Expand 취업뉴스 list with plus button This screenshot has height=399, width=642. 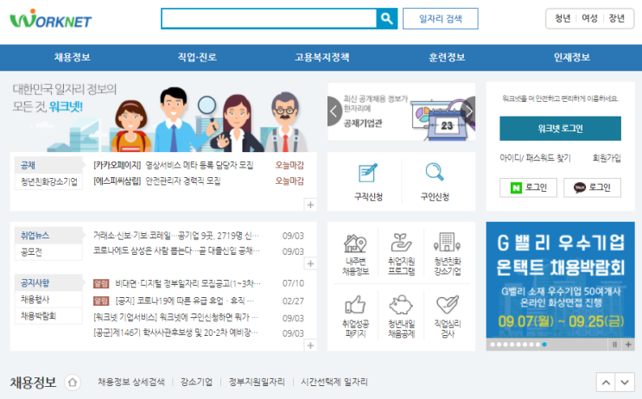tap(310, 263)
